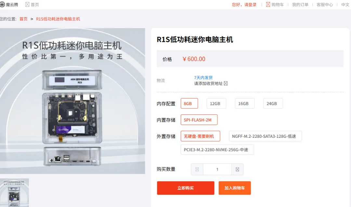Viewport: 351px width, 207px height.
Task: Click the product thumbnail below the main image
Action: click(x=14, y=193)
